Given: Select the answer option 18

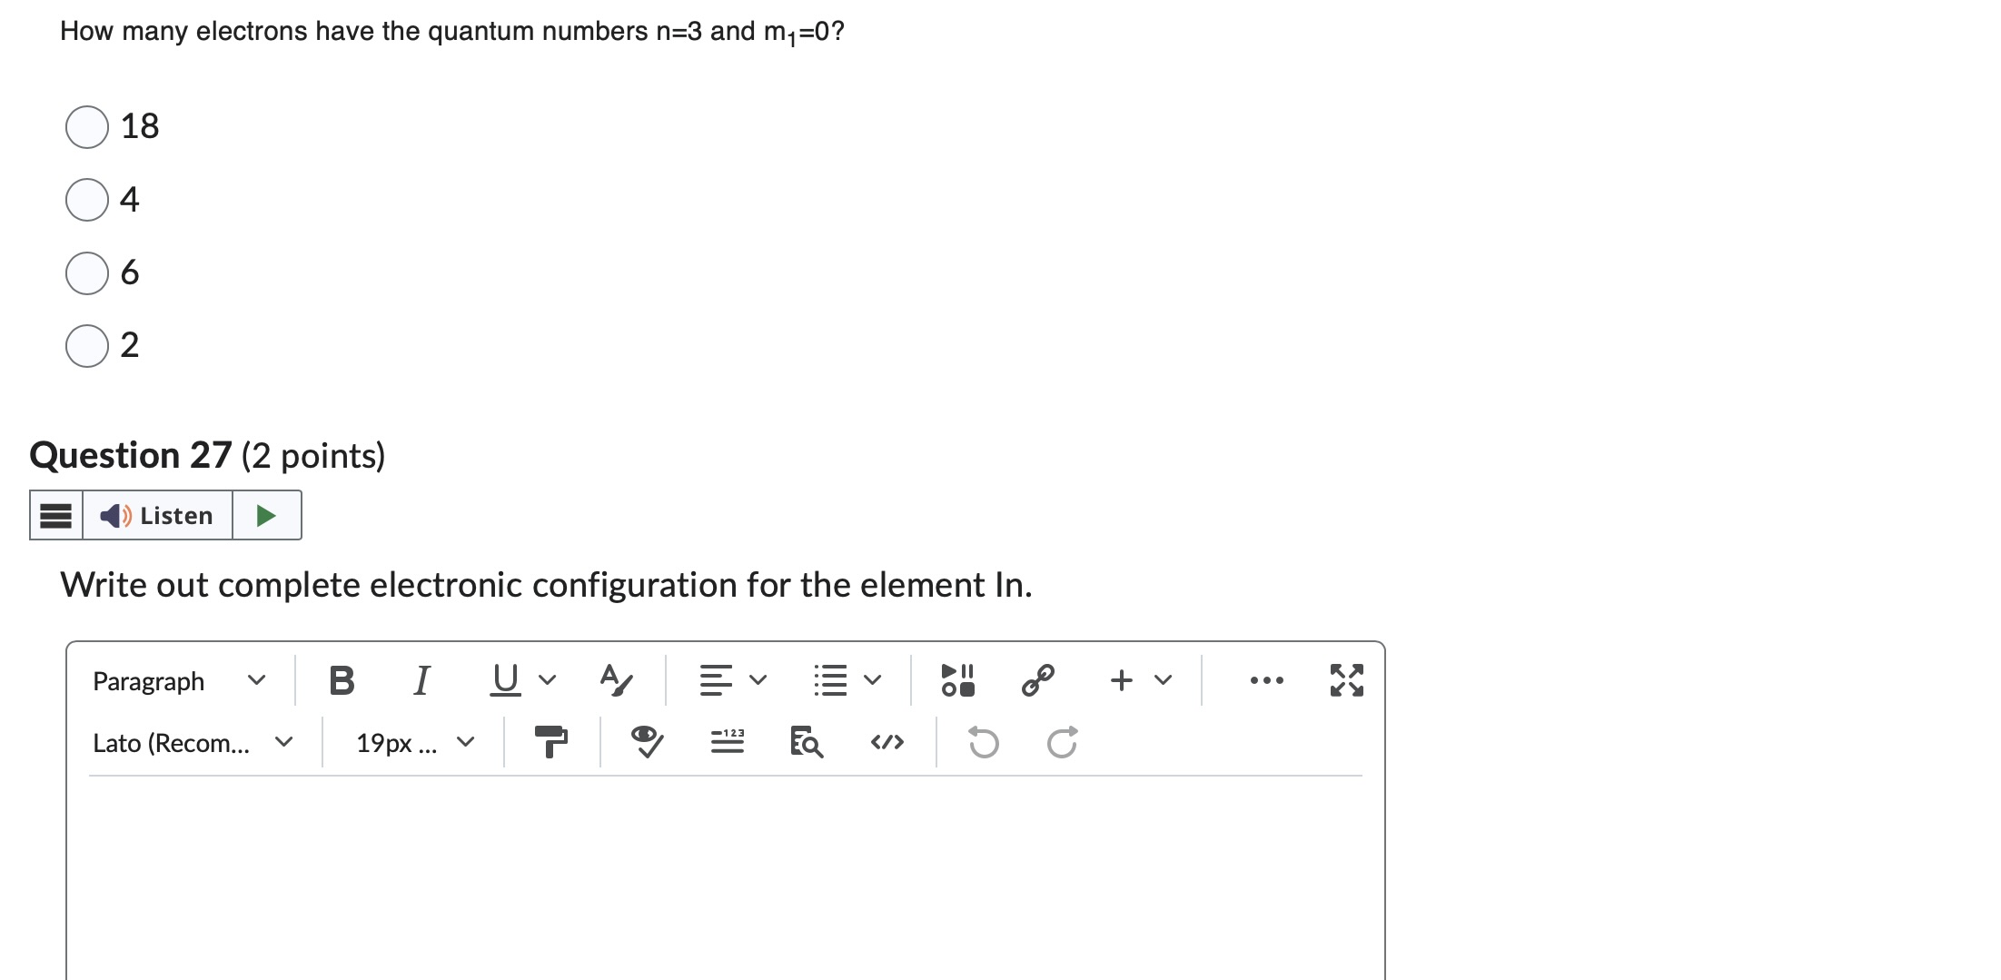Looking at the screenshot, I should pos(86,127).
